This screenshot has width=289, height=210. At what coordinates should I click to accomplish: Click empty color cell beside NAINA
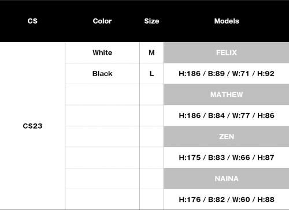[102, 178]
